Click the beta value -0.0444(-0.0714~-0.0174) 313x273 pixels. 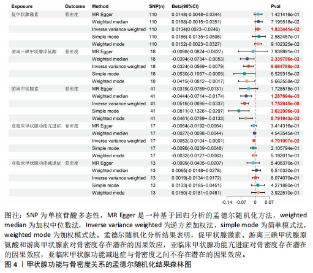198,96
